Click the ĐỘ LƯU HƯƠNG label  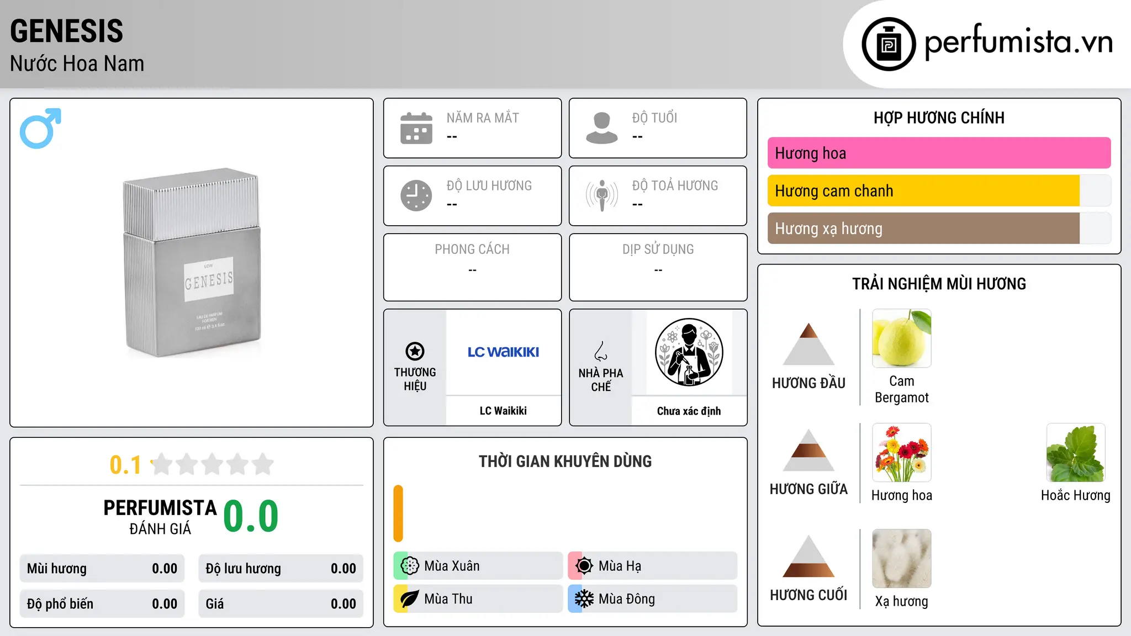pos(489,185)
